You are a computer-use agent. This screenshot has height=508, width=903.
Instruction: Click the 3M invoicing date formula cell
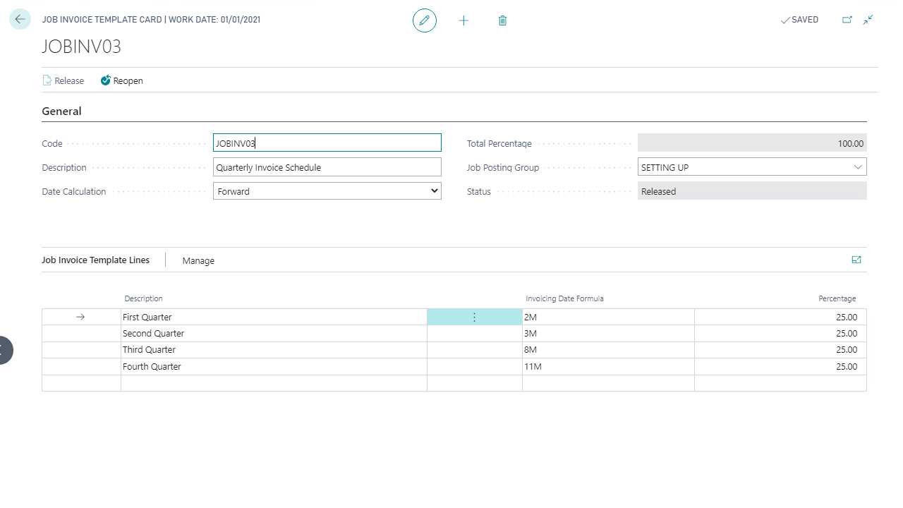click(x=608, y=334)
